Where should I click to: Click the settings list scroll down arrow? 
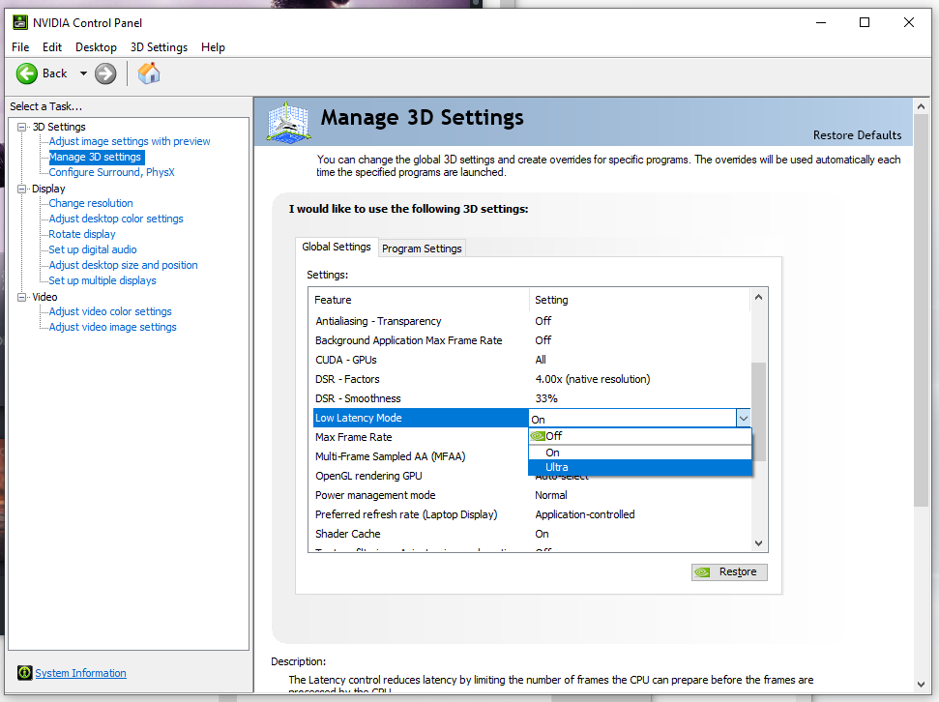[x=758, y=544]
